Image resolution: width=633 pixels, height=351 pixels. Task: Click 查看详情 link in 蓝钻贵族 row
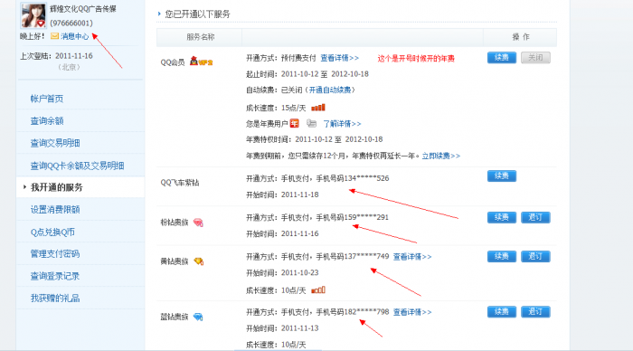tap(412, 312)
